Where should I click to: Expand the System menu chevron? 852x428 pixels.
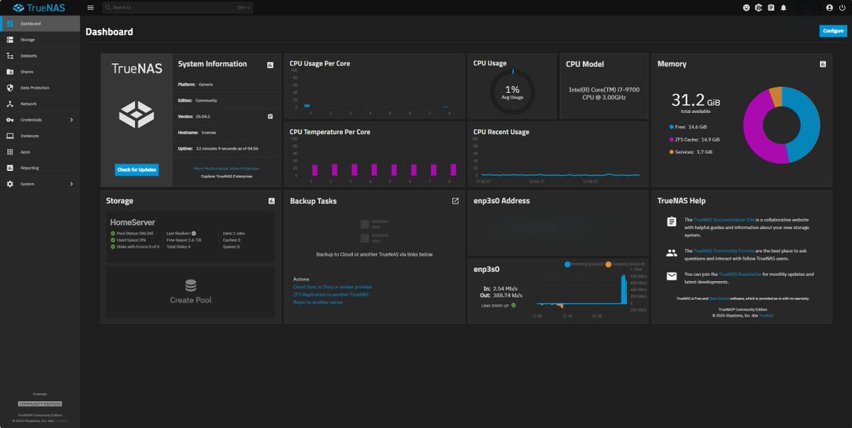click(72, 184)
